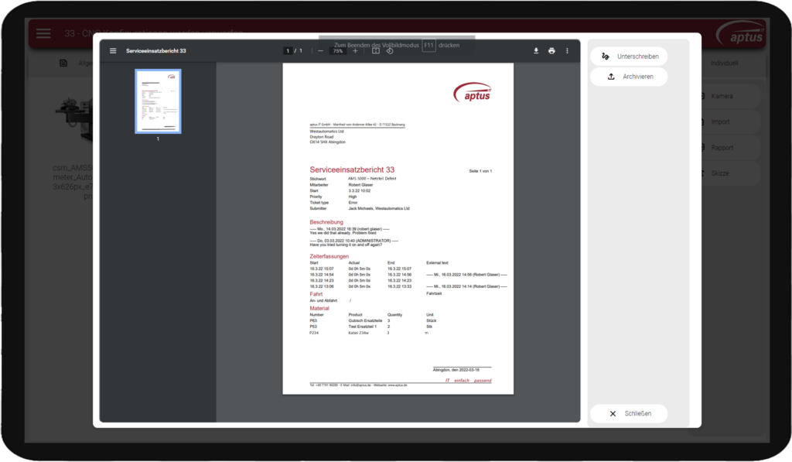Switch to the Individuell tab in background

724,63
